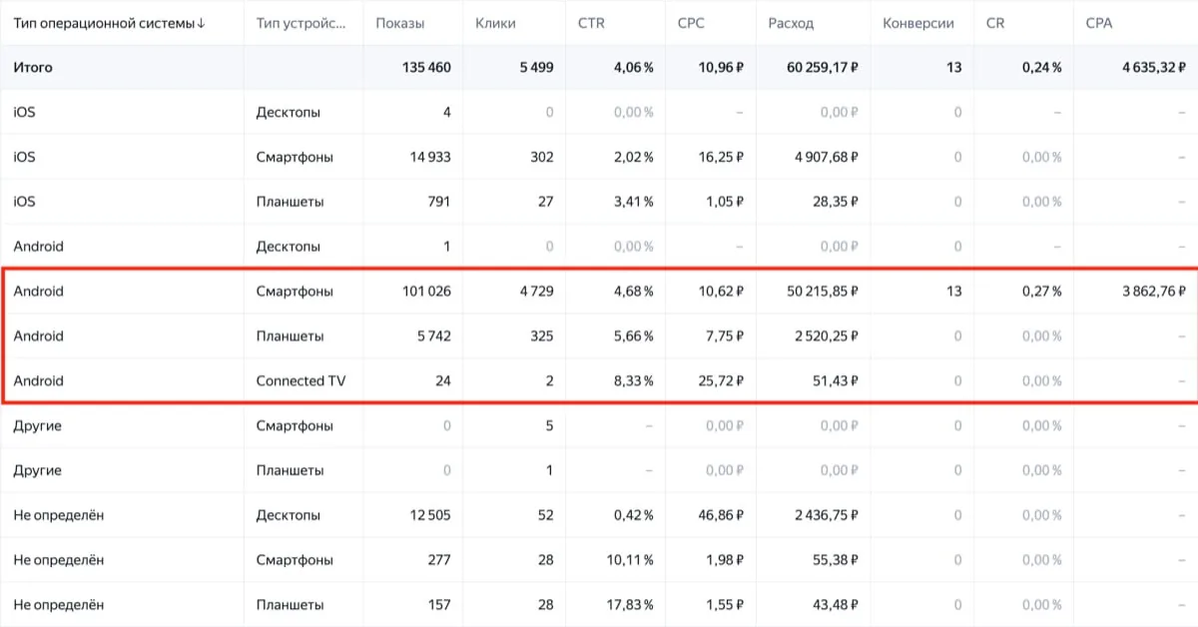This screenshot has height=627, width=1198.
Task: Select Смартфоны cell in Не определён row
Action: (x=295, y=560)
